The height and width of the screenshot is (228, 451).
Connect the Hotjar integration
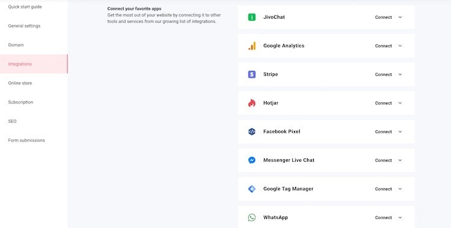click(x=383, y=103)
